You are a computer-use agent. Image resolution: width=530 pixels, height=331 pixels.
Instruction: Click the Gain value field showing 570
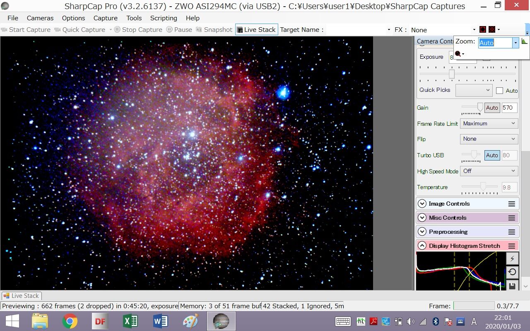[x=509, y=108]
